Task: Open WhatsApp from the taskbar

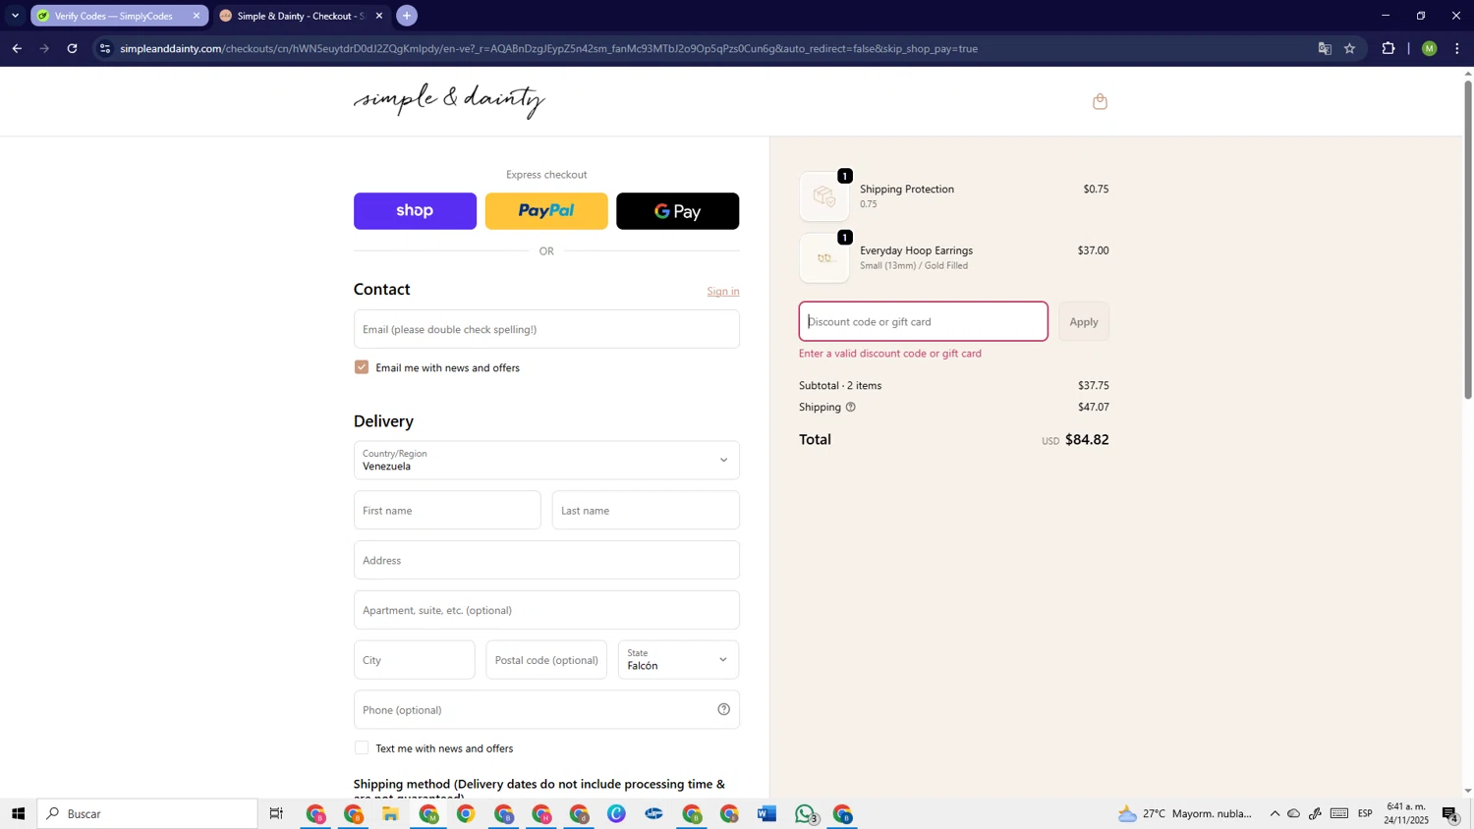Action: (806, 813)
